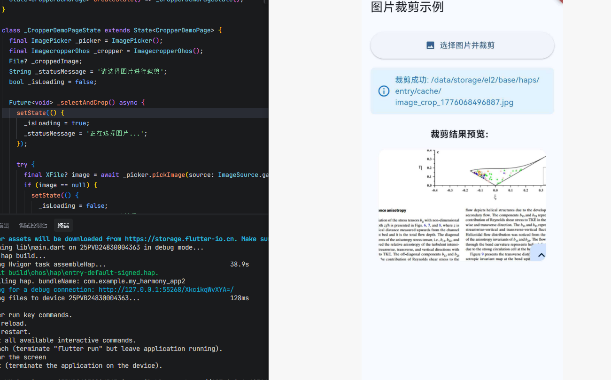Click the '128ms' timing in terminal
611x380 pixels.
(x=240, y=298)
